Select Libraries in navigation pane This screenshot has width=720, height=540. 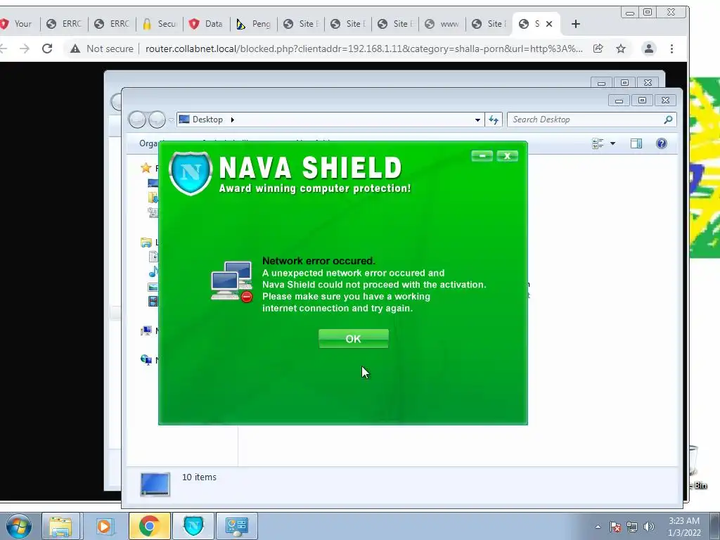pyautogui.click(x=146, y=242)
